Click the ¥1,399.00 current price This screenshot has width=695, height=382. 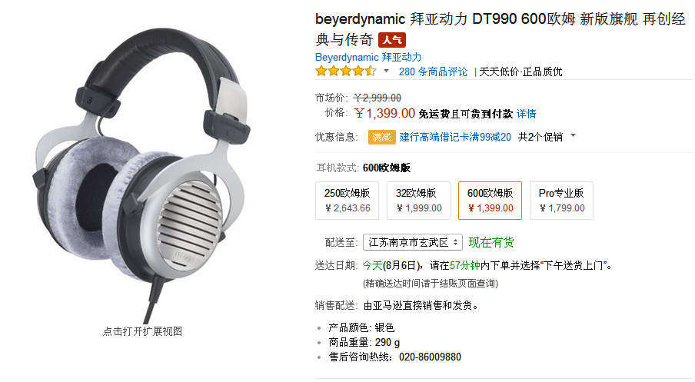pyautogui.click(x=384, y=114)
